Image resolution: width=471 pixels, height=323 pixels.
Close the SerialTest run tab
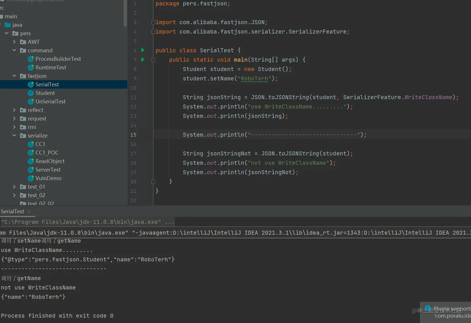click(x=29, y=212)
